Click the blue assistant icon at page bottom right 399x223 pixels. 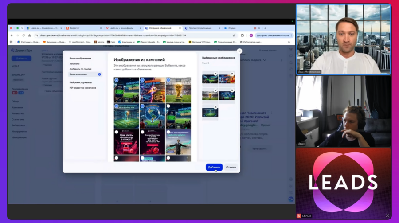point(291,199)
